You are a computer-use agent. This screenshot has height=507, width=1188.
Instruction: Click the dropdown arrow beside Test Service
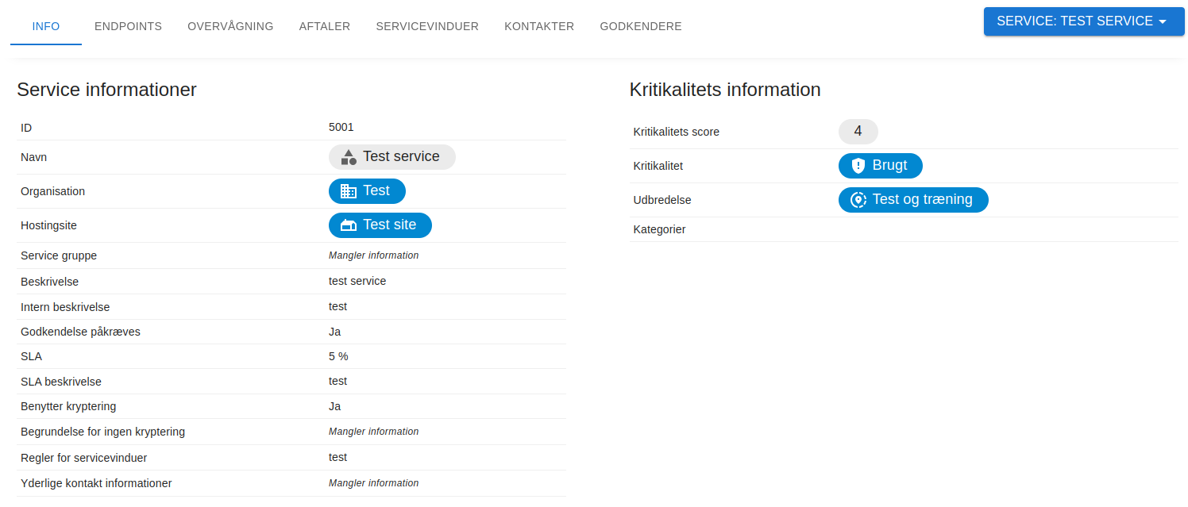(1163, 22)
